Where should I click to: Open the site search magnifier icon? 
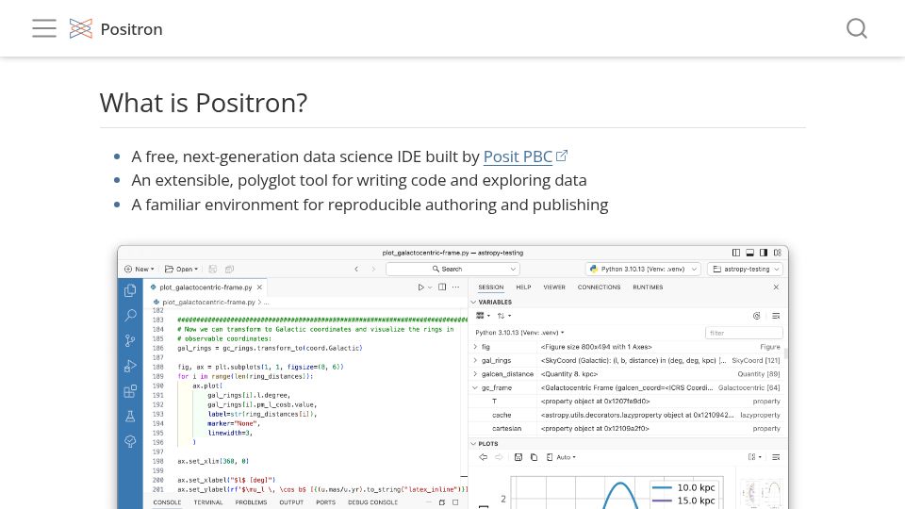click(x=857, y=28)
